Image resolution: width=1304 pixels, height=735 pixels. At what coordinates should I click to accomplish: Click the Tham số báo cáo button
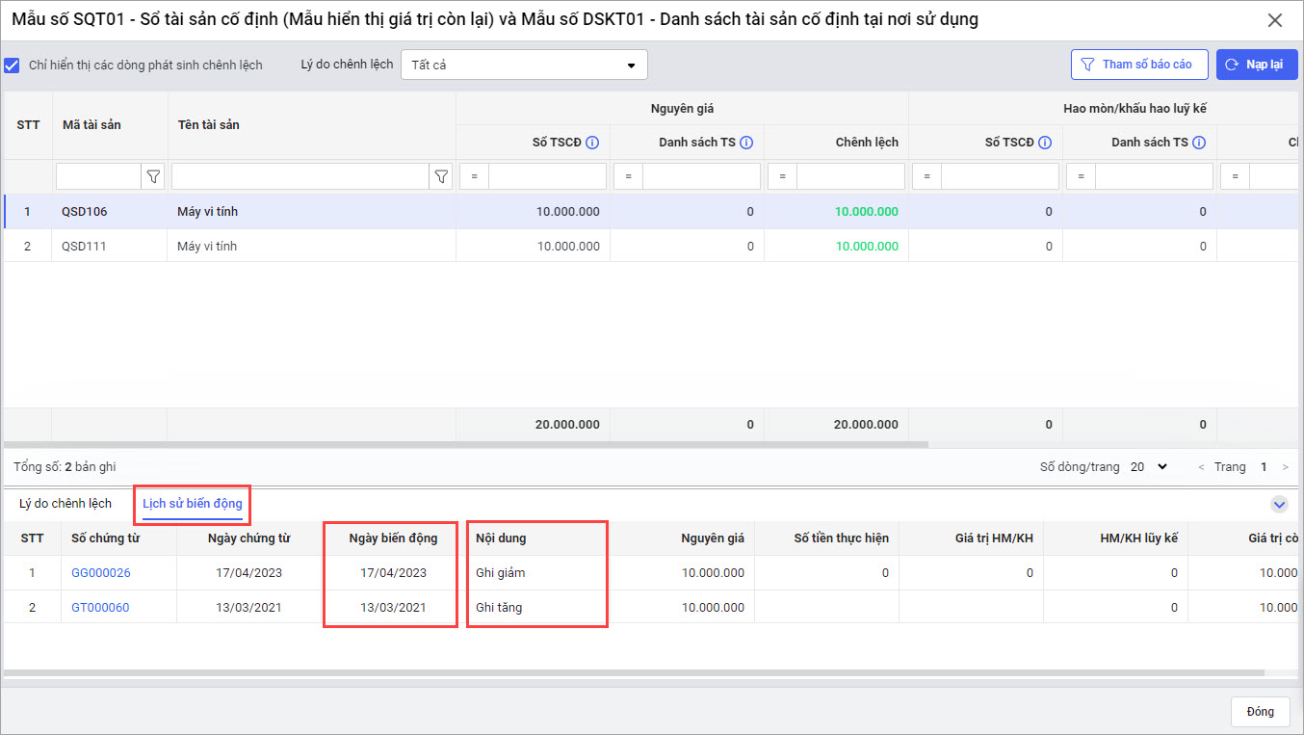1139,65
